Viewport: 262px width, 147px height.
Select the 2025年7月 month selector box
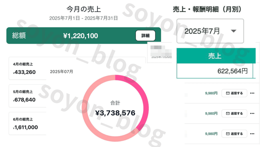(210, 31)
